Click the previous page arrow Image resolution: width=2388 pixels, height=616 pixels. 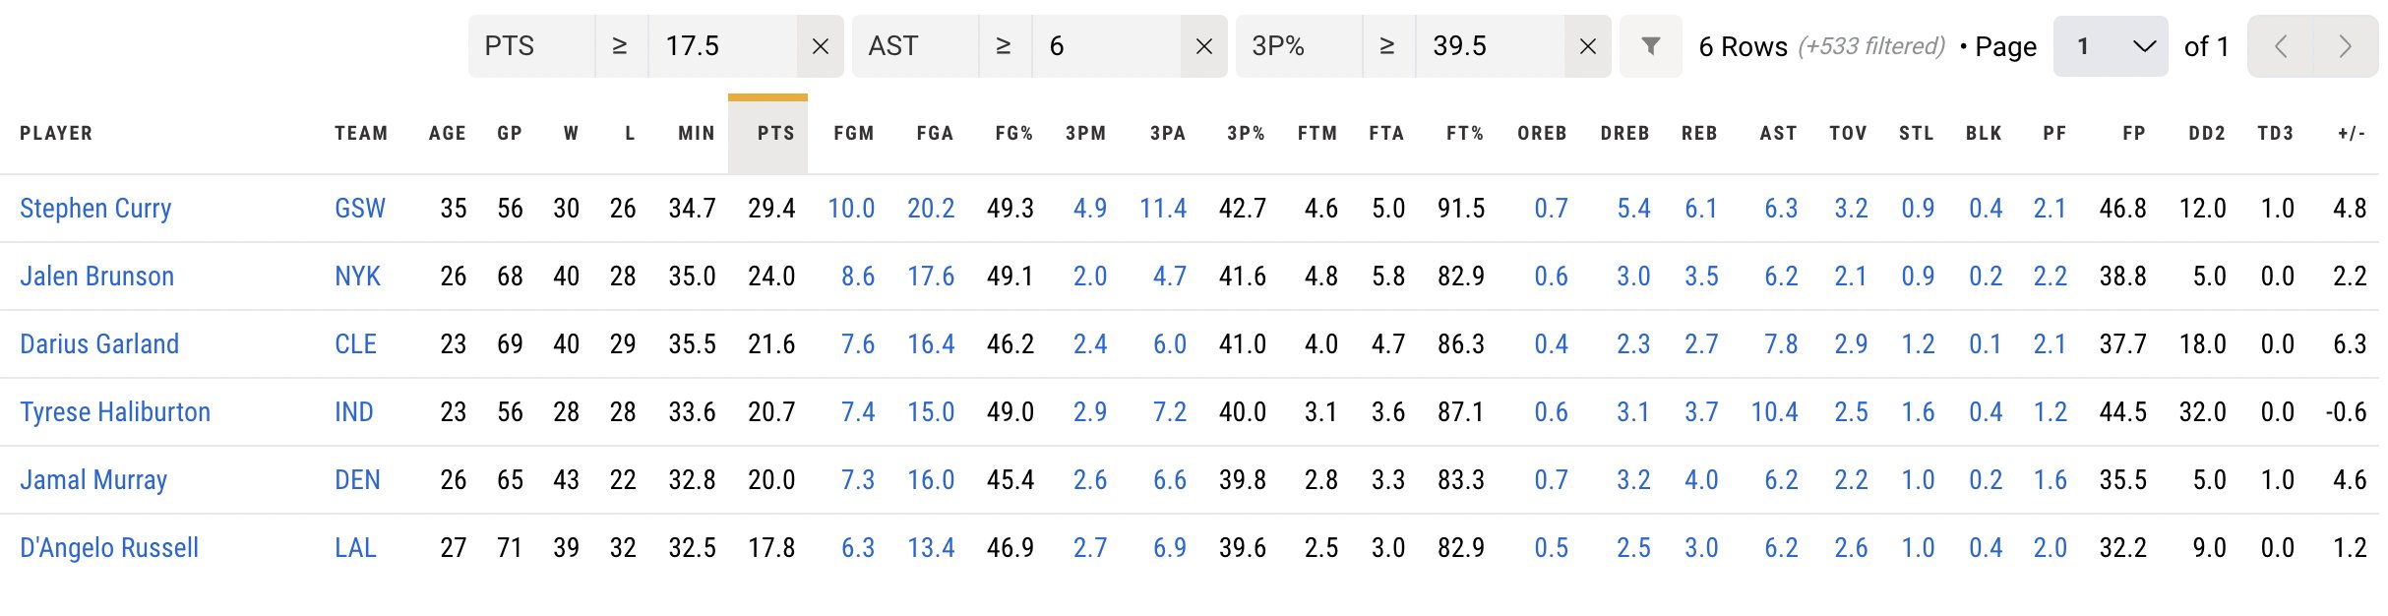pyautogui.click(x=2281, y=45)
